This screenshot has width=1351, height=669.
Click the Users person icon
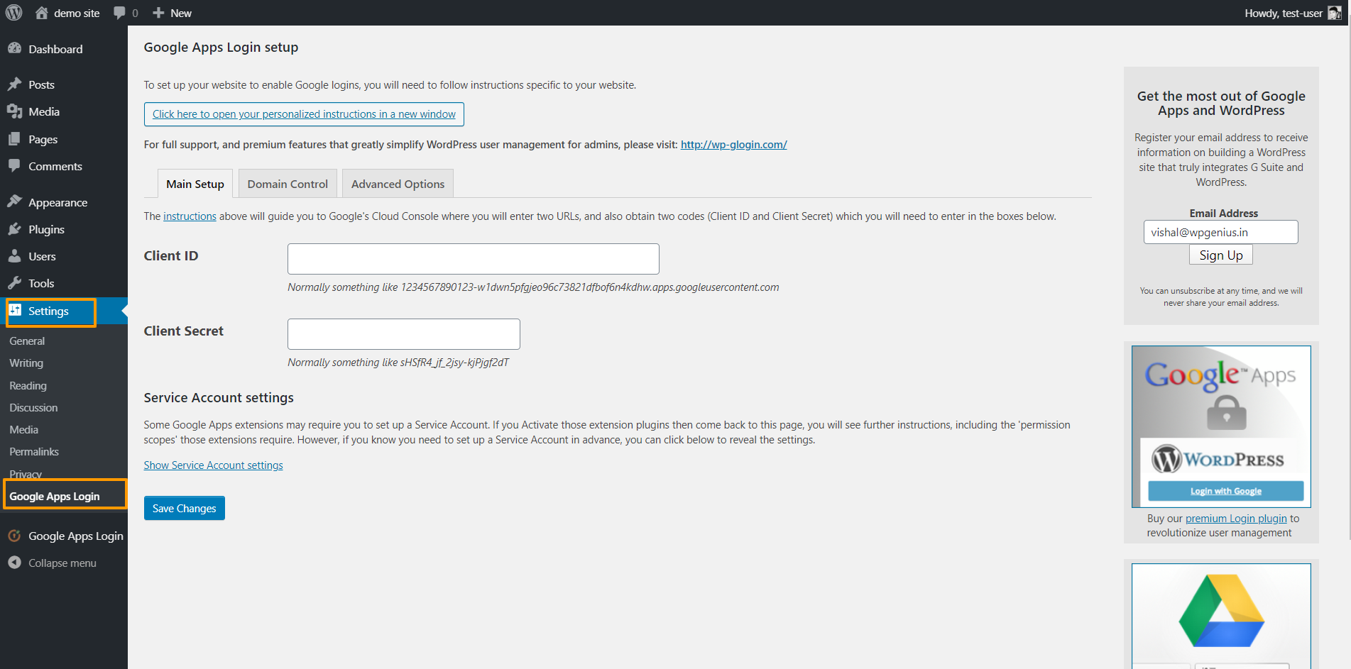[14, 256]
